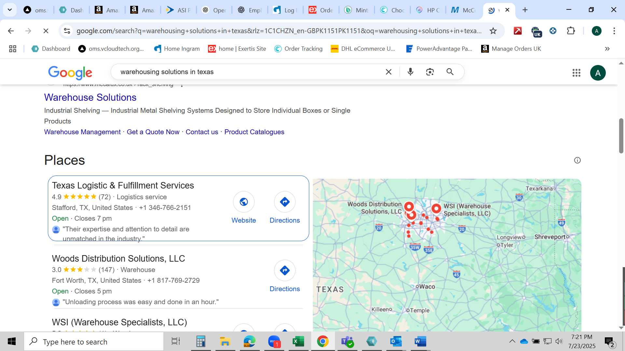Click the page vertical scrollbar thumb

tap(621, 136)
